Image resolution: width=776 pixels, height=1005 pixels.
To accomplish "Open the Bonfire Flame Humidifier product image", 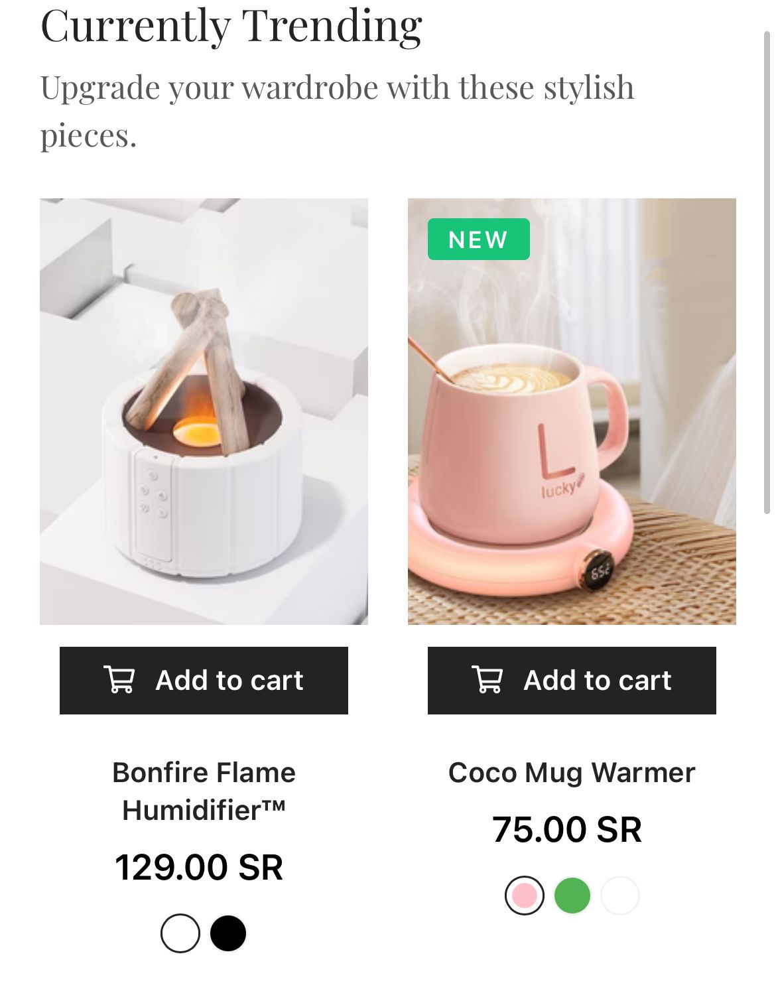I will (204, 411).
